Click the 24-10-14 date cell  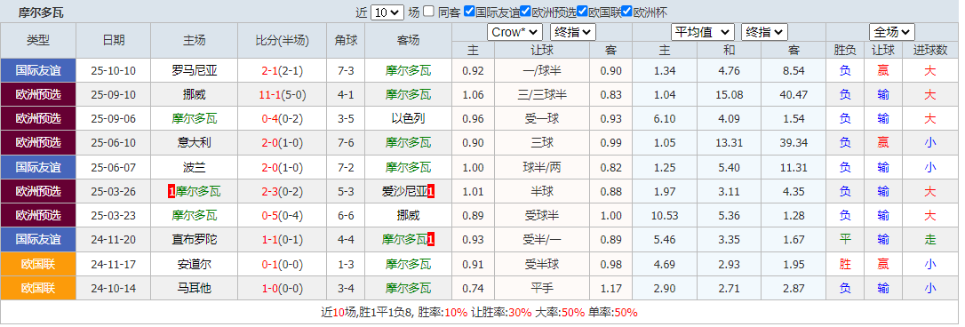(x=113, y=288)
